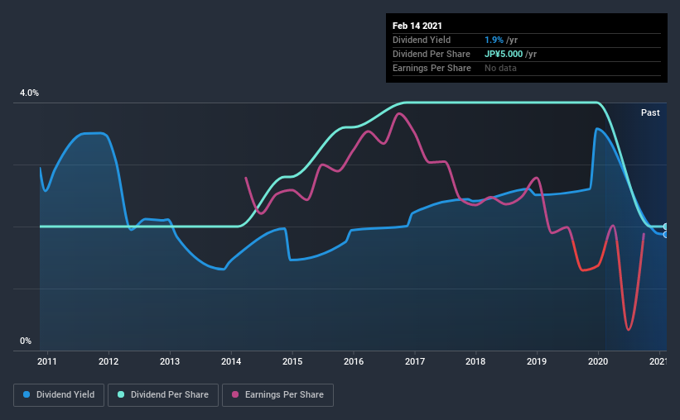
Task: Click the blue dividend yield endpoint marker
Action: coord(666,235)
